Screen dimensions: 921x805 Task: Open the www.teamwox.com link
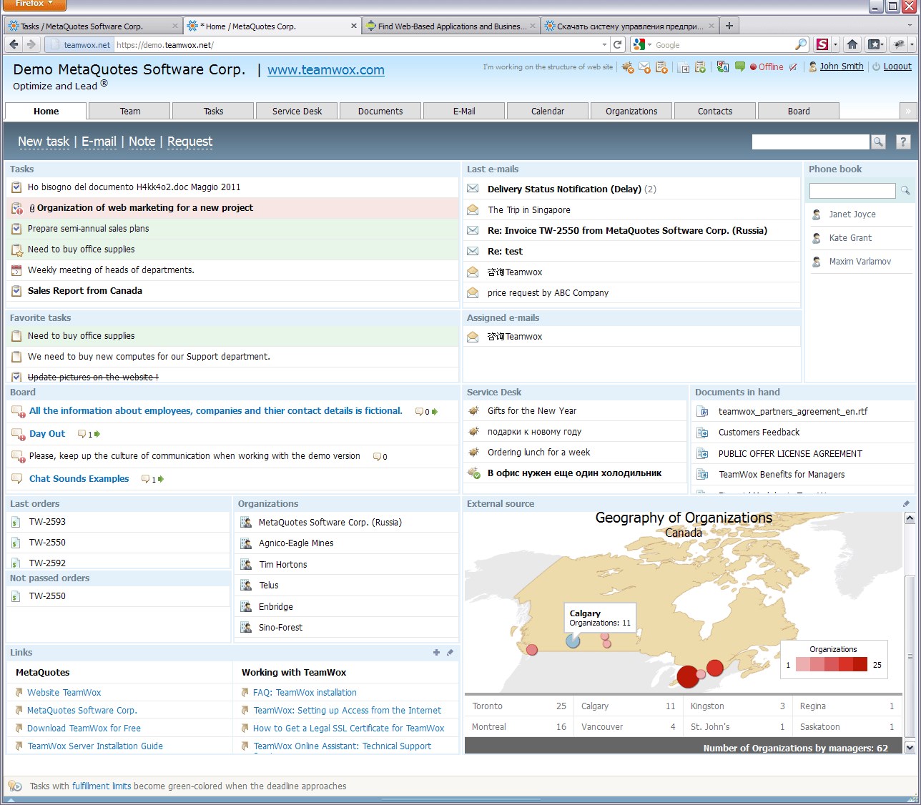[x=326, y=70]
